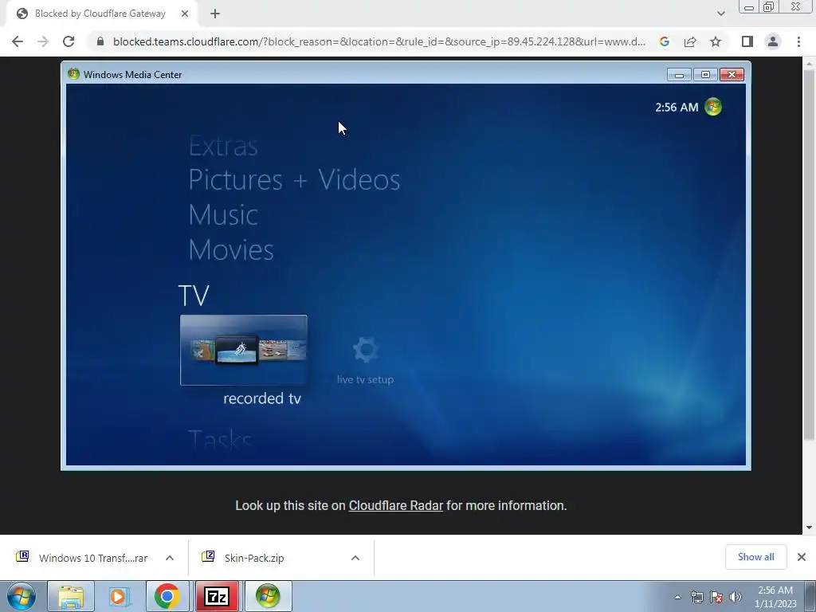Go back with Chrome back arrow

click(18, 41)
